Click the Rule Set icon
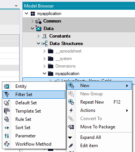The width and height of the screenshot is (135, 152). (7, 119)
